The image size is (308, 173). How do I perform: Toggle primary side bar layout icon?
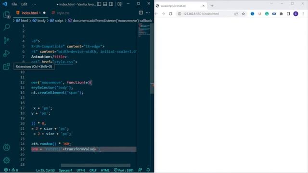click(x=99, y=4)
